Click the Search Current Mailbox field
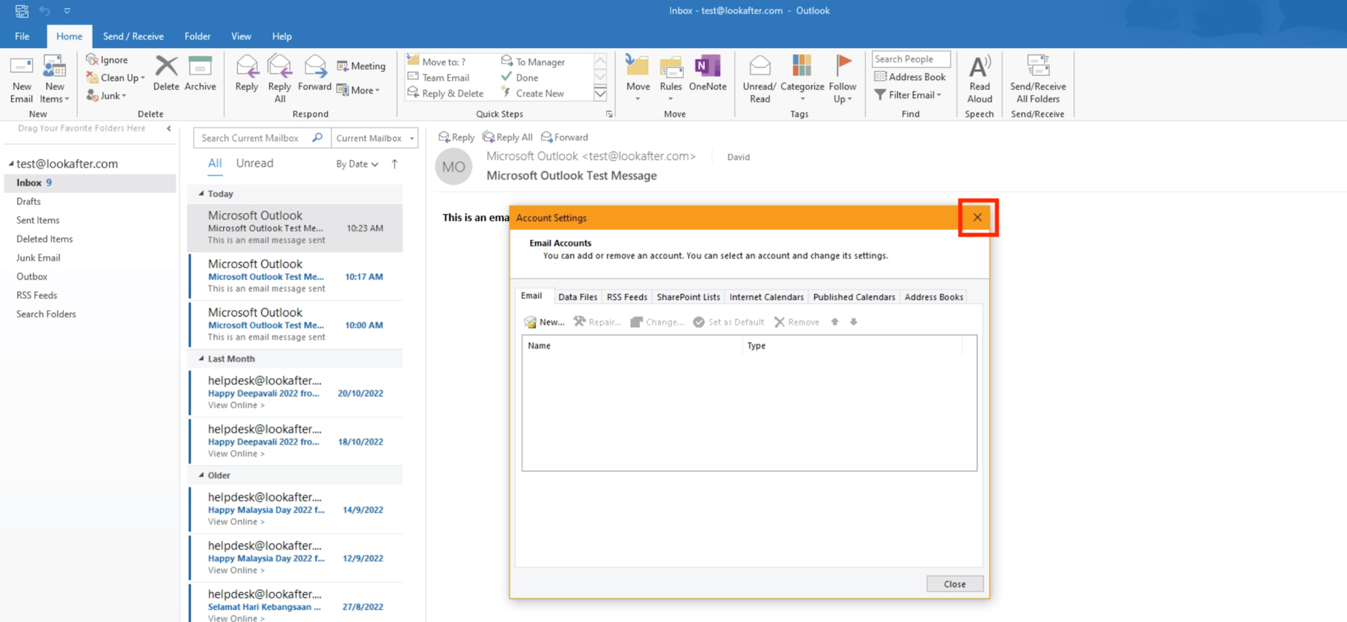The height and width of the screenshot is (622, 1347). (251, 138)
